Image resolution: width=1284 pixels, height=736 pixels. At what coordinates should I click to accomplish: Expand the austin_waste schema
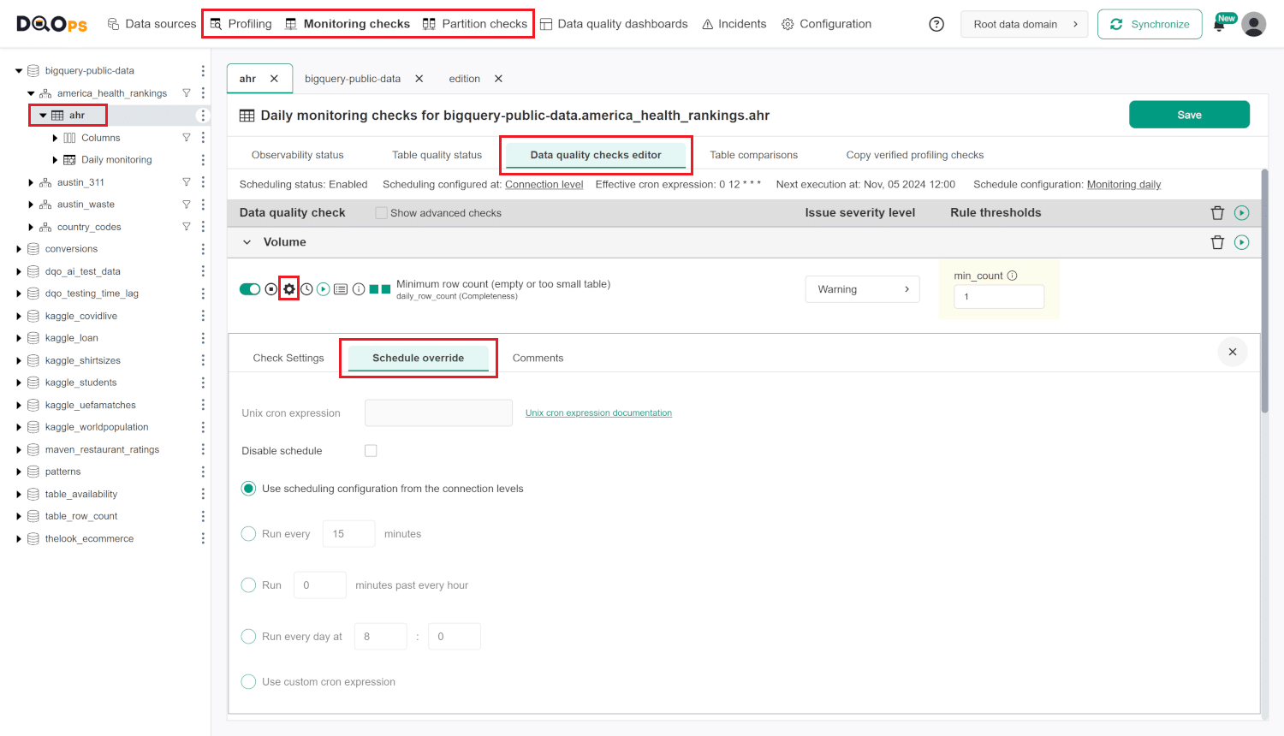click(31, 205)
